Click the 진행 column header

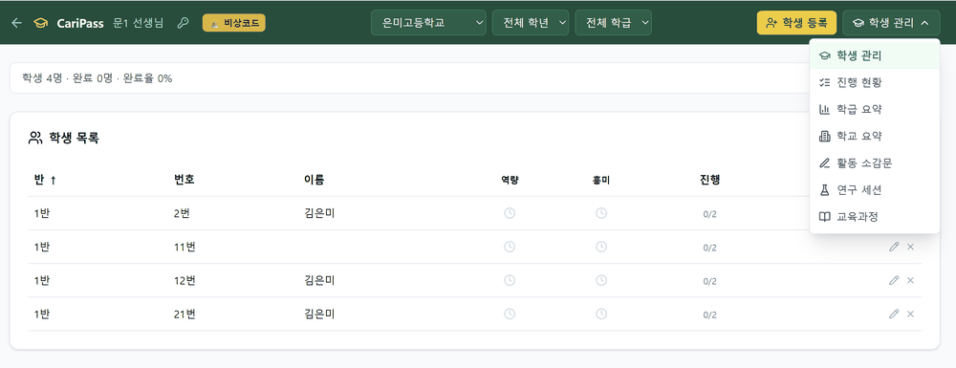point(710,180)
